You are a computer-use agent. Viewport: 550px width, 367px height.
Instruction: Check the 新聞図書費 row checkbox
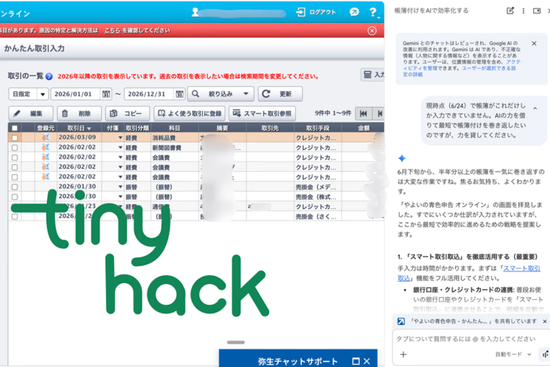15,147
